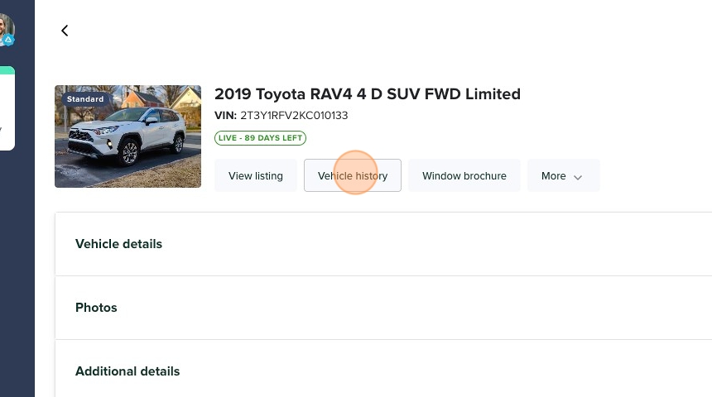Click the Standard badge on the photo
Viewport: 712px width, 397px height.
point(85,99)
